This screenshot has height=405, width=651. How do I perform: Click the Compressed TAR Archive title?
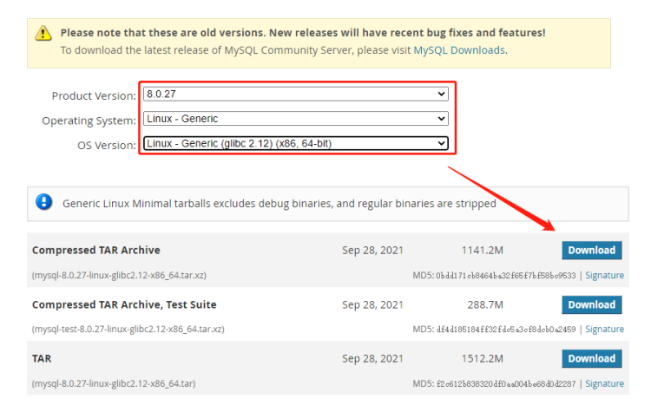point(95,251)
